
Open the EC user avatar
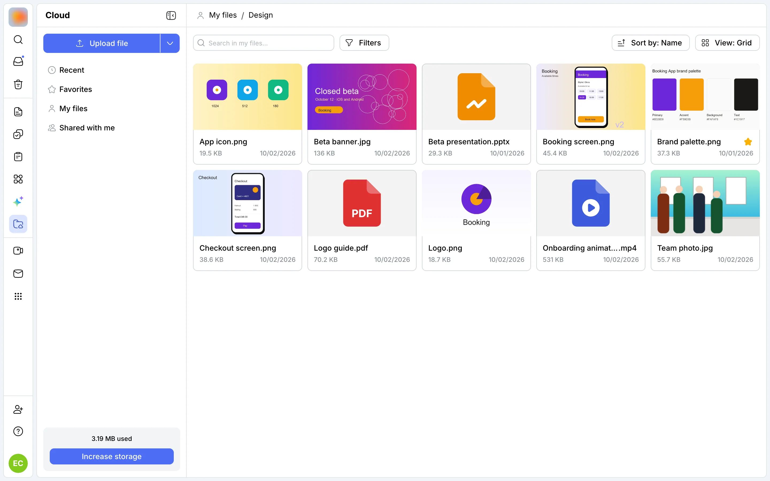pos(18,463)
